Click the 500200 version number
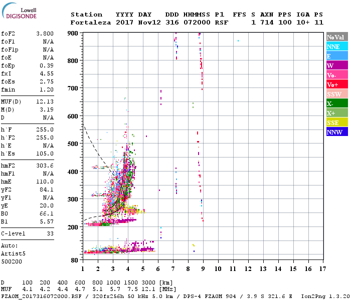Image resolution: width=351 pixels, height=300 pixels. tap(12, 261)
